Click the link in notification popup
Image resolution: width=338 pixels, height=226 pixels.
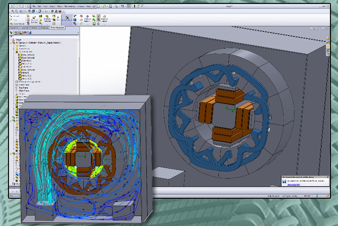click(294, 185)
